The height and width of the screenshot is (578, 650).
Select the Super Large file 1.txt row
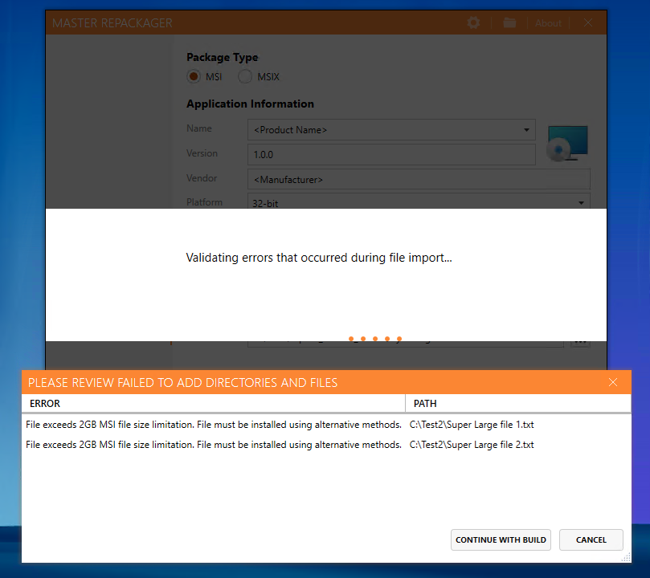click(326, 425)
